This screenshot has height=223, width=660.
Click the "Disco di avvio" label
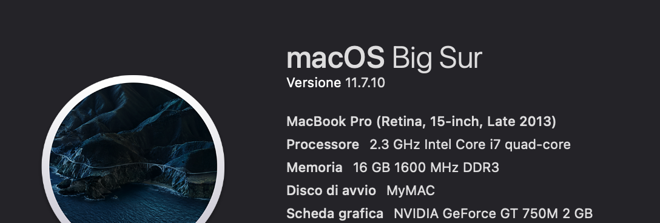(x=331, y=191)
